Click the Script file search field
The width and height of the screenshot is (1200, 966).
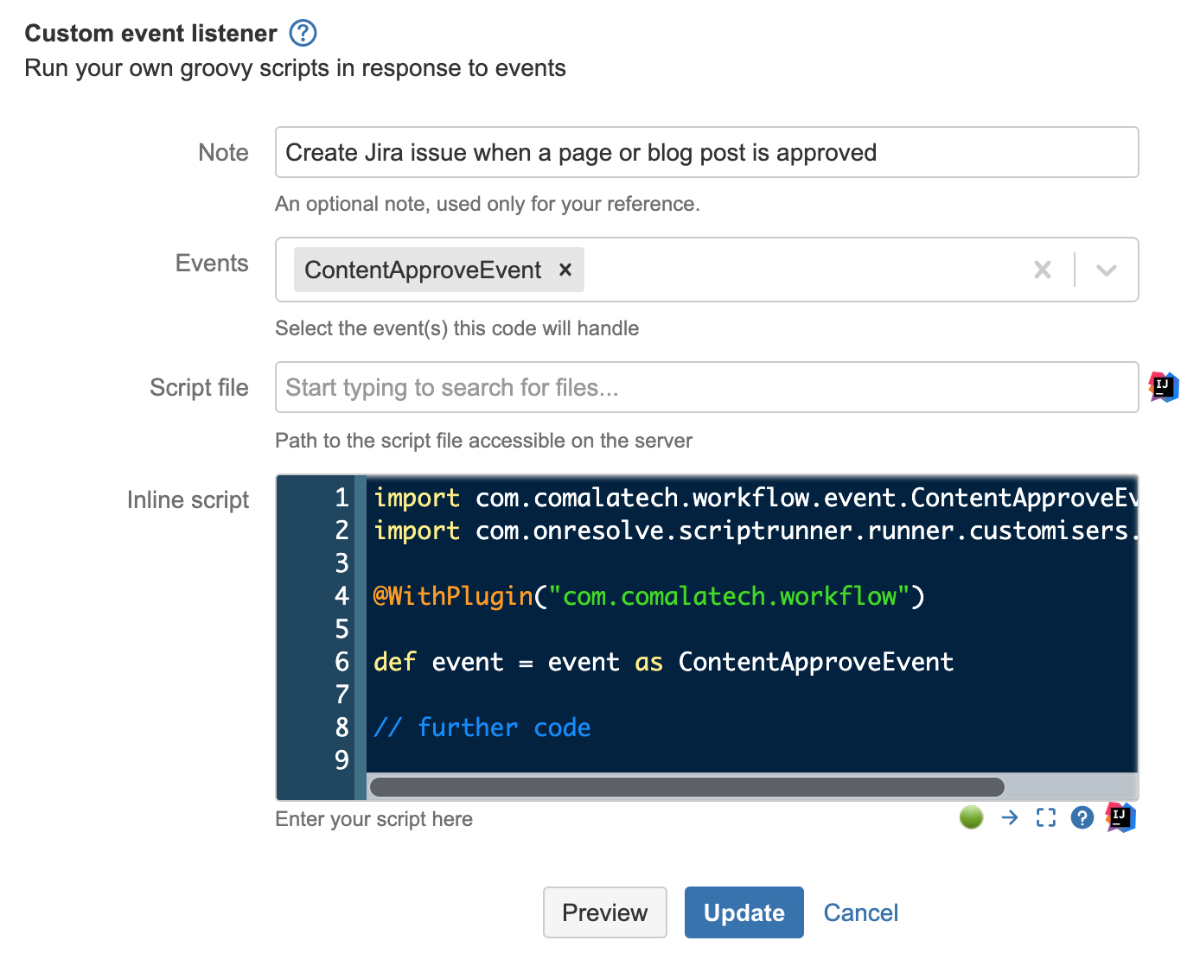[706, 387]
